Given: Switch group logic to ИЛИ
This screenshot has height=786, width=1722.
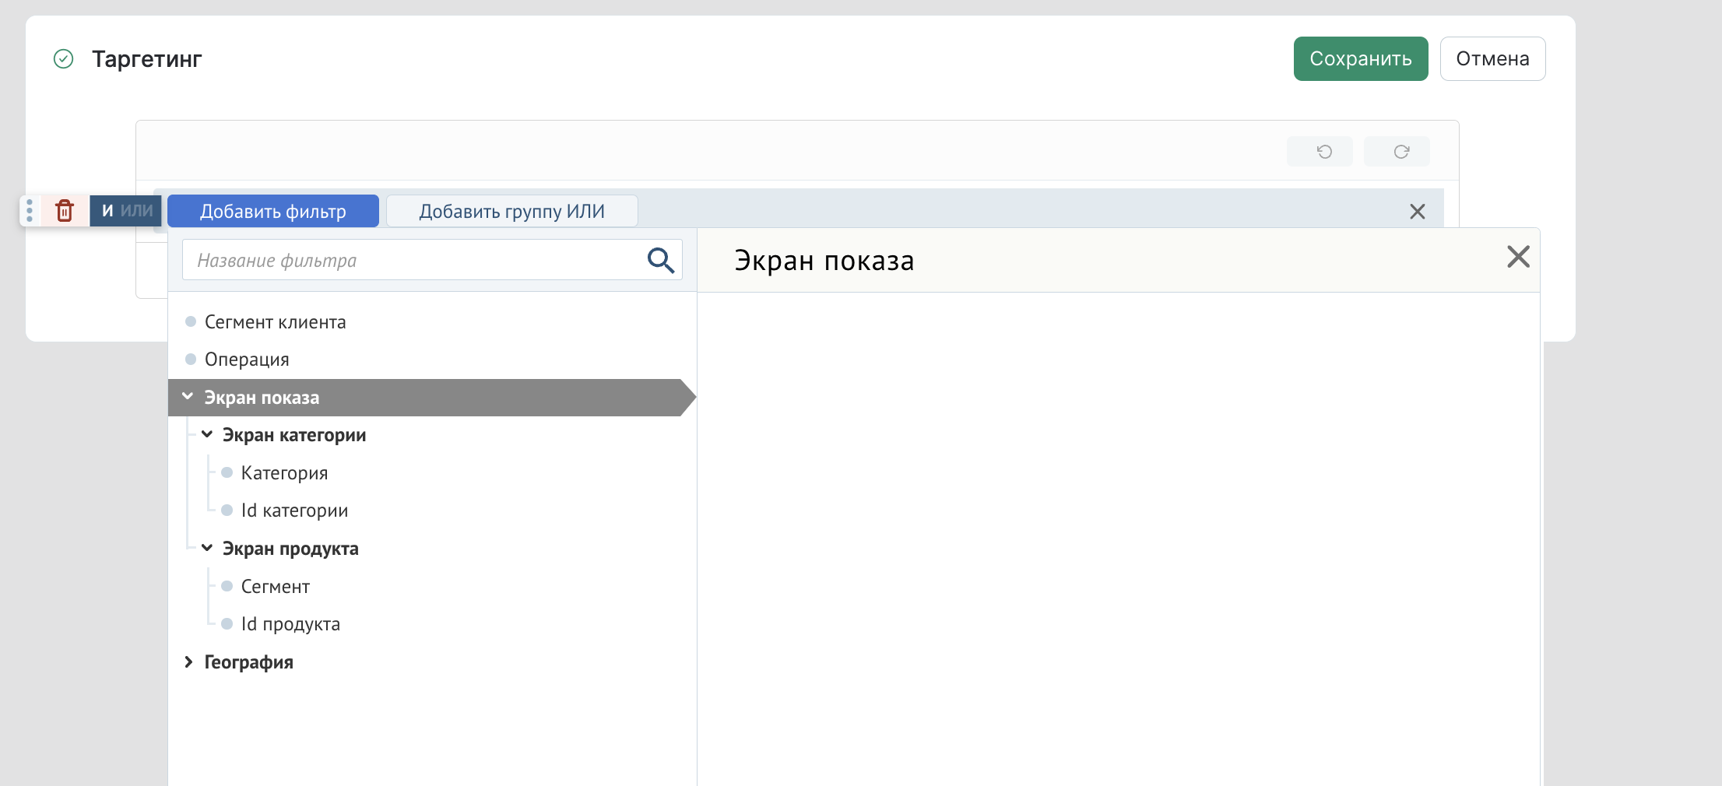Looking at the screenshot, I should tap(137, 211).
